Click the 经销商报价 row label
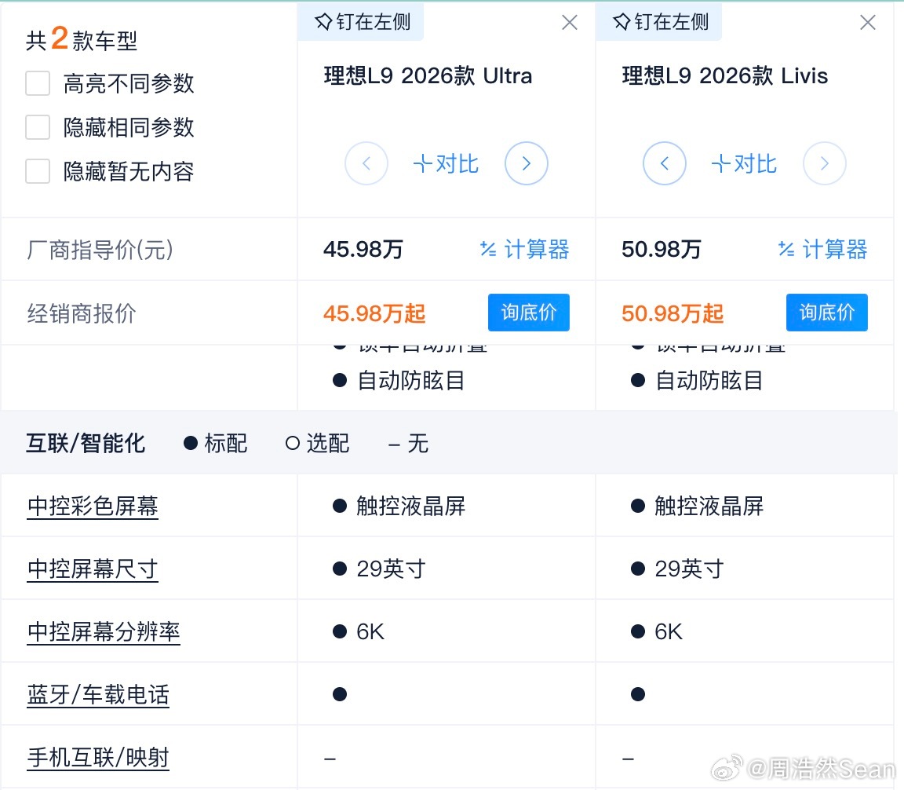904x790 pixels. pyautogui.click(x=82, y=313)
